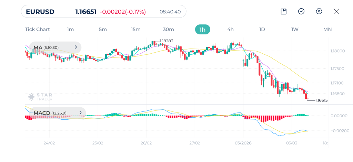Close the chart with X icon
The height and width of the screenshot is (162, 353).
tap(336, 11)
